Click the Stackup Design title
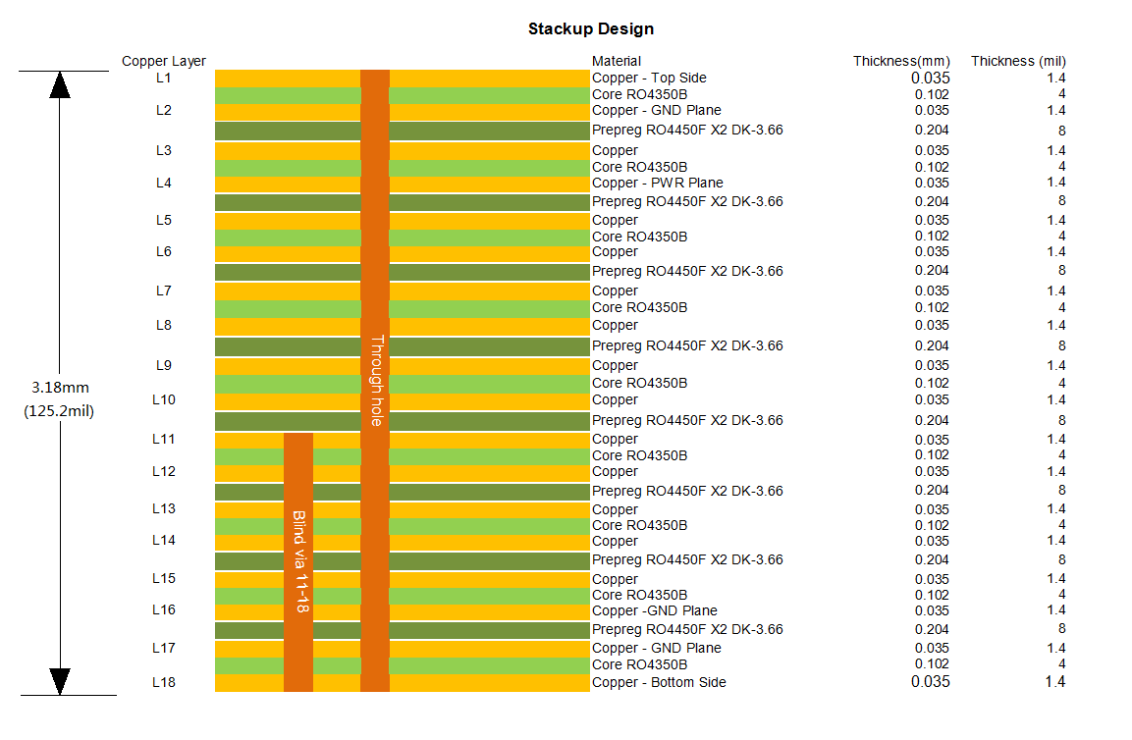Viewport: 1132px width, 740px height. [x=591, y=28]
